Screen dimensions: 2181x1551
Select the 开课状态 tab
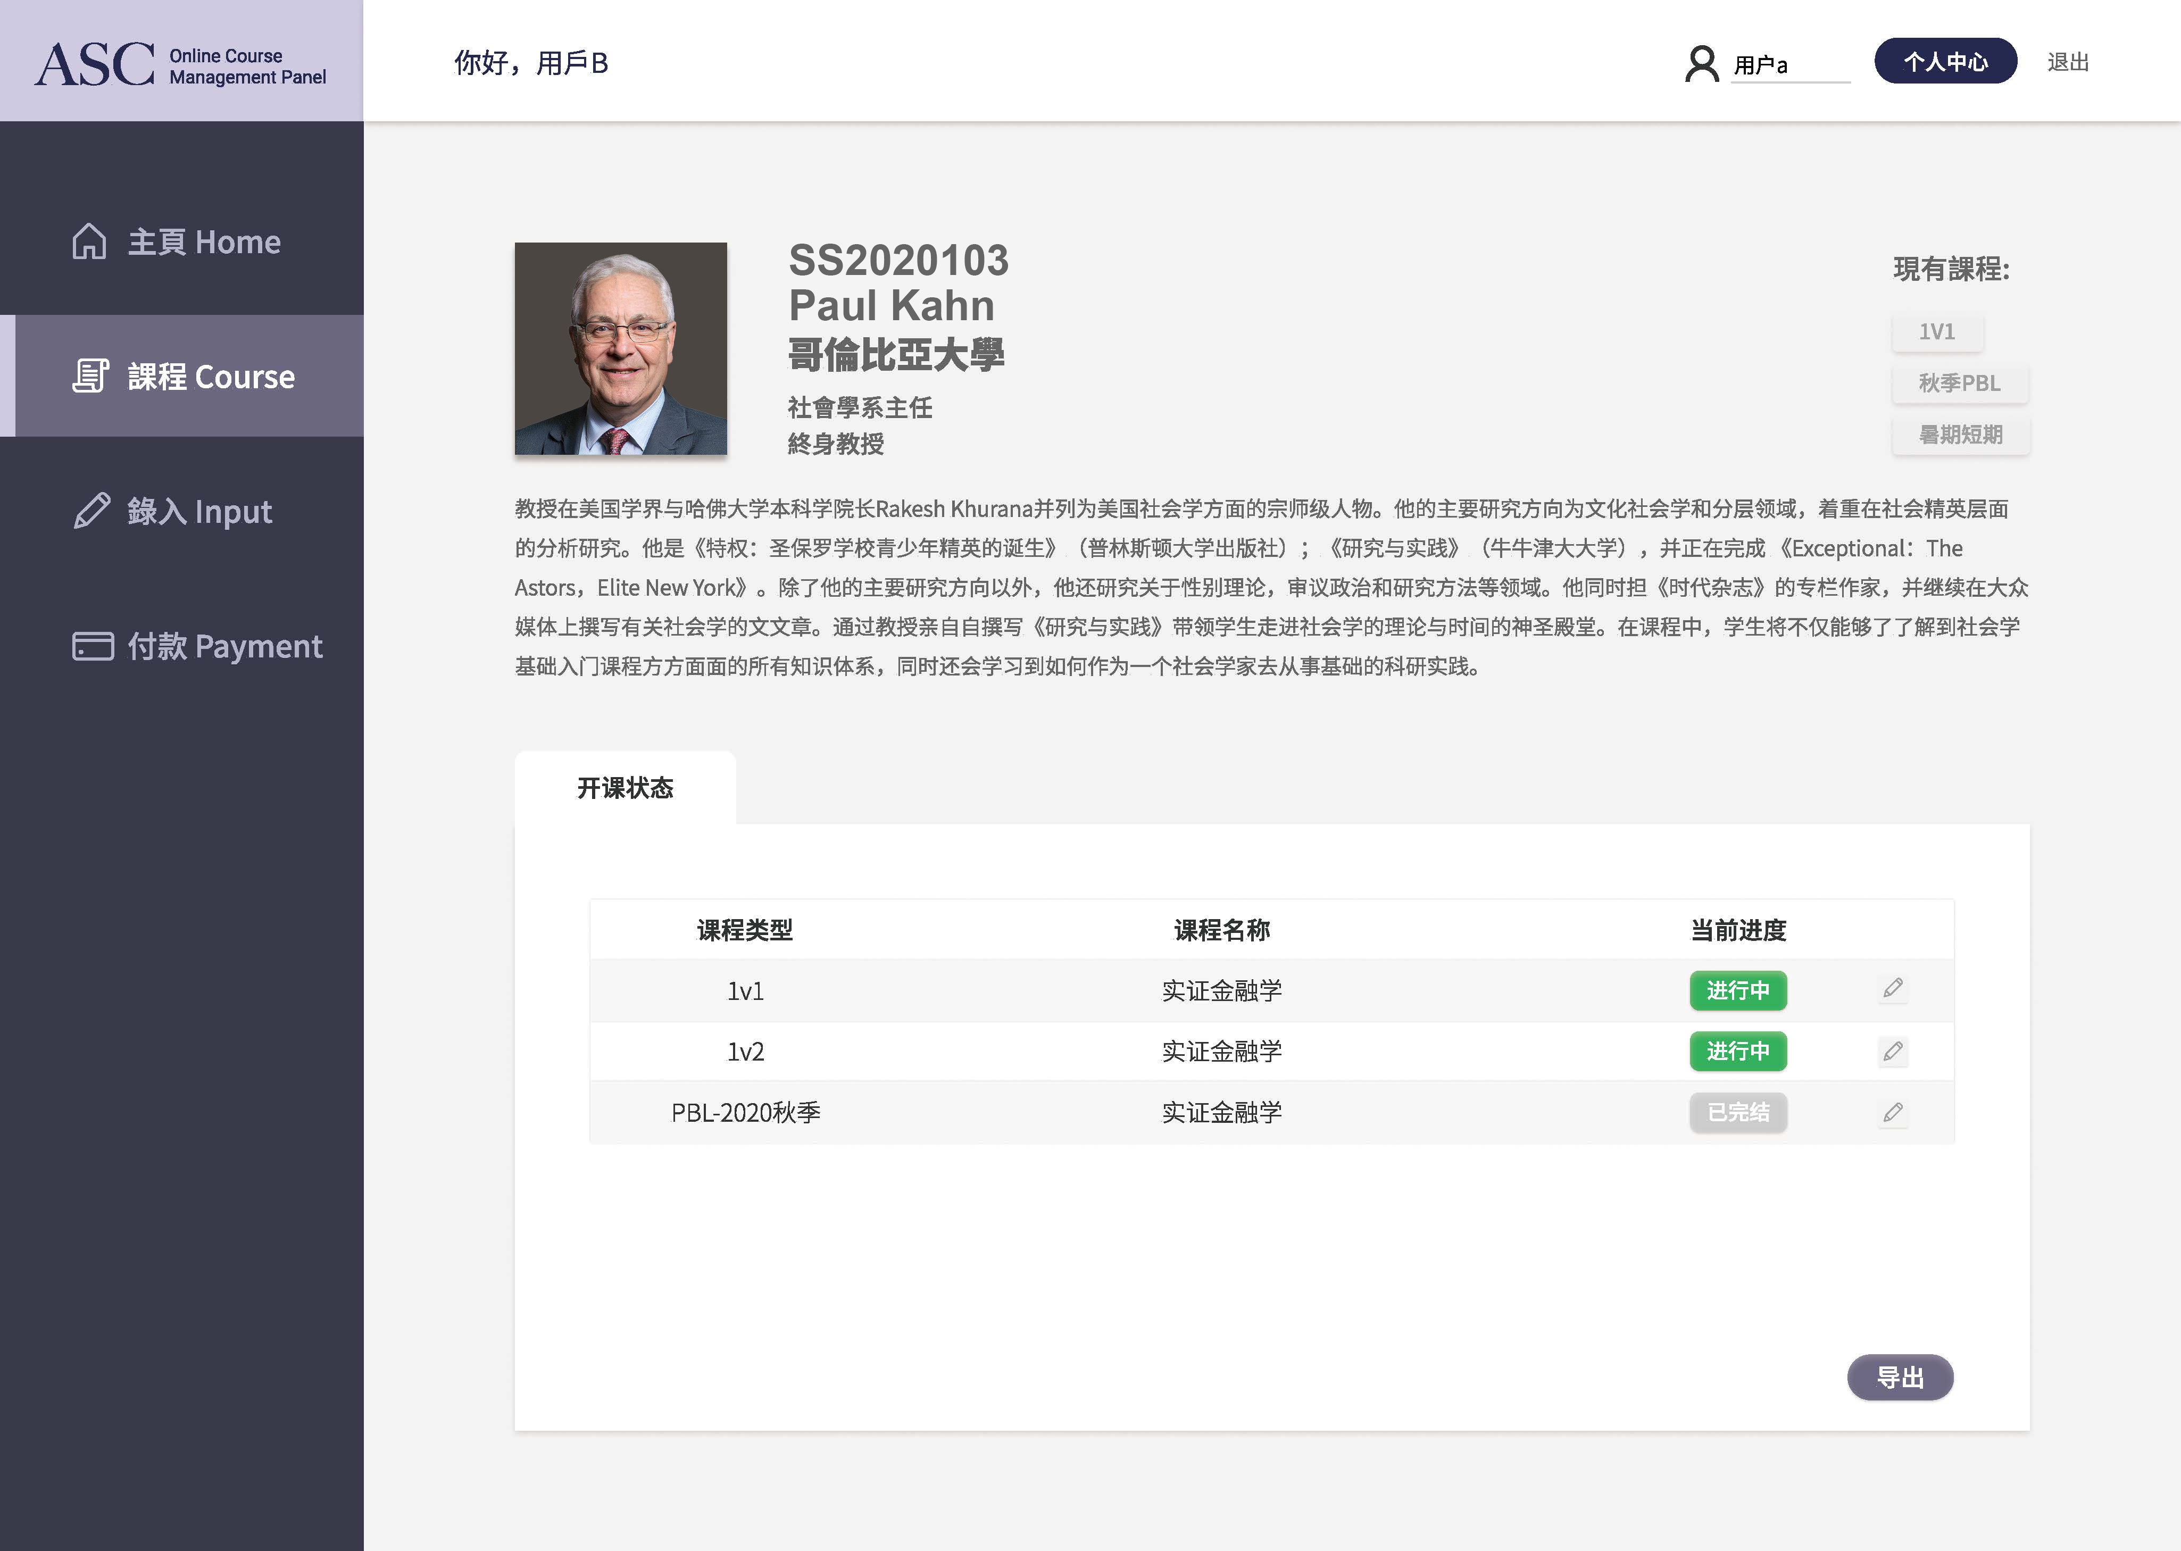[625, 788]
